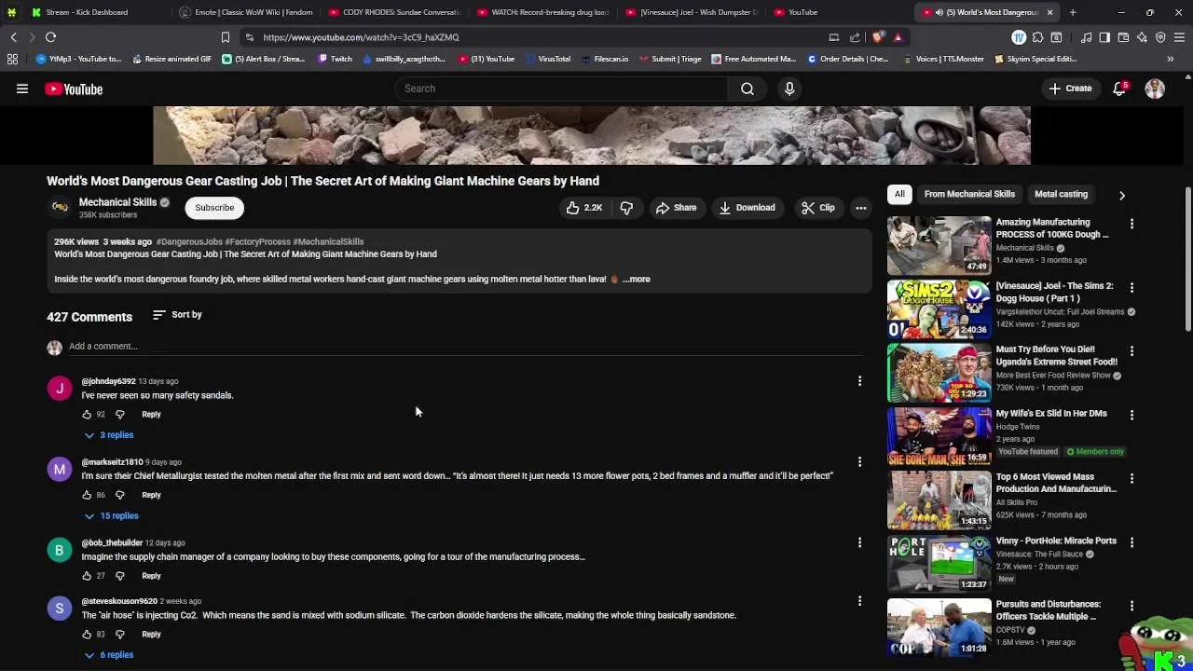Like @bob_thebuilder's comment
1193x671 pixels.
[87, 576]
